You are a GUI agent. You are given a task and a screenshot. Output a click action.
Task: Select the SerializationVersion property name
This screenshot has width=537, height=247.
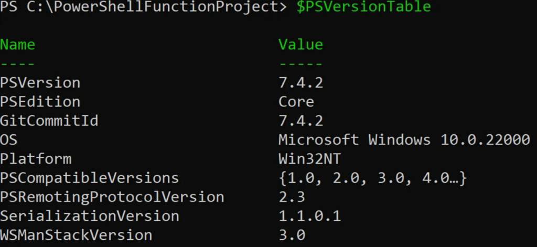[89, 216]
